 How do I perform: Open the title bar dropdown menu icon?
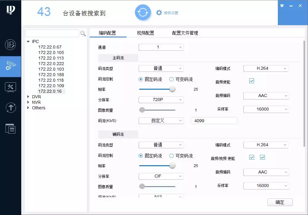point(282,6)
